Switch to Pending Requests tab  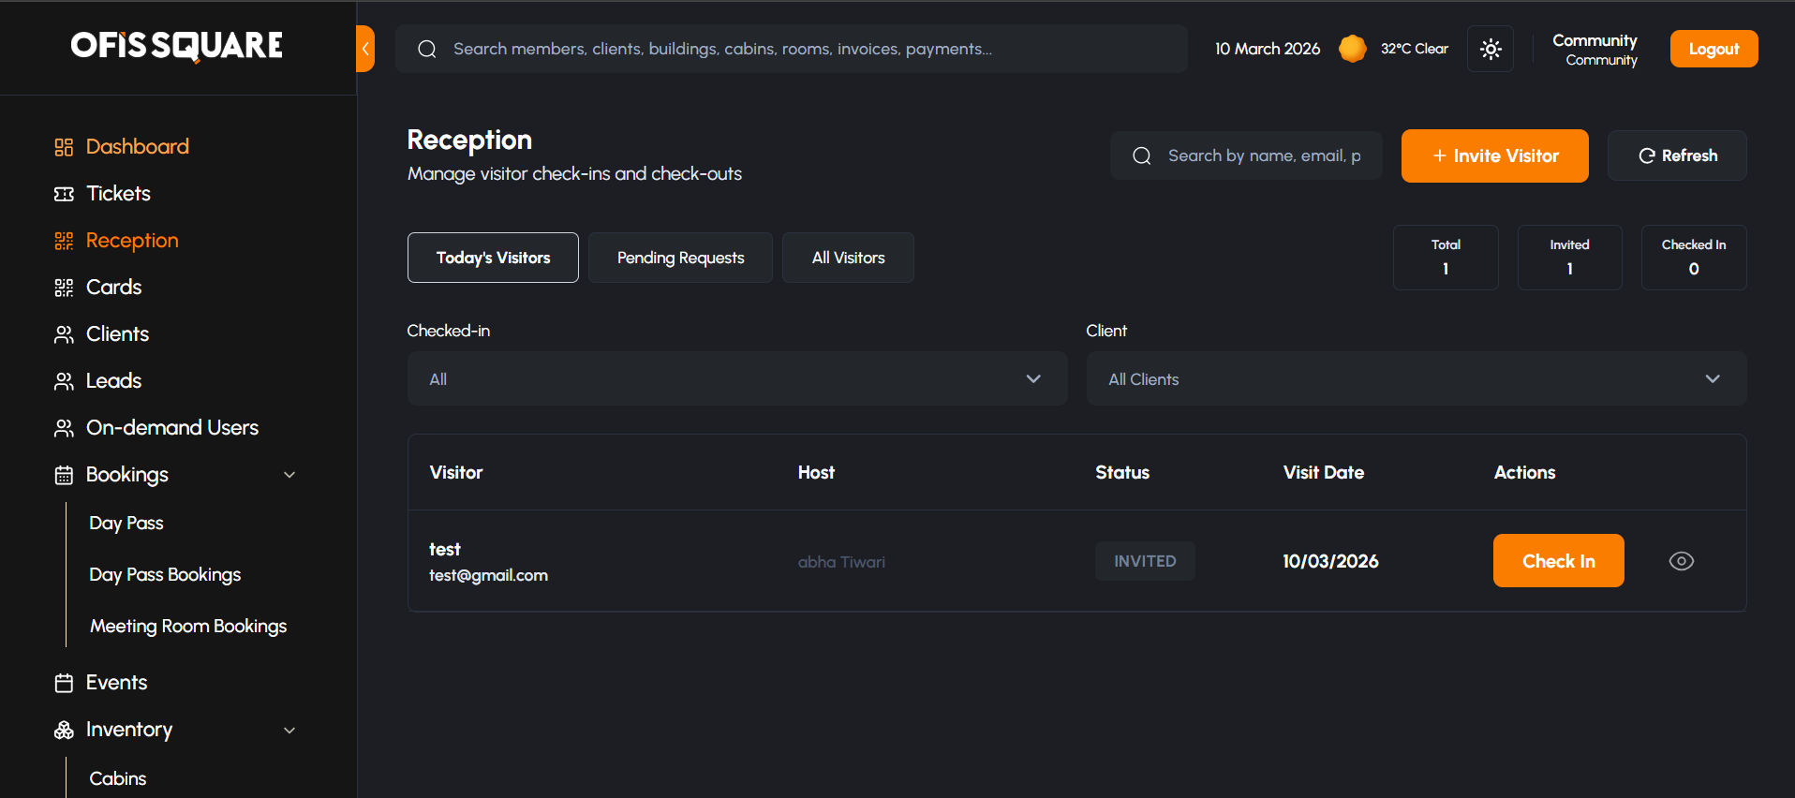click(x=680, y=258)
